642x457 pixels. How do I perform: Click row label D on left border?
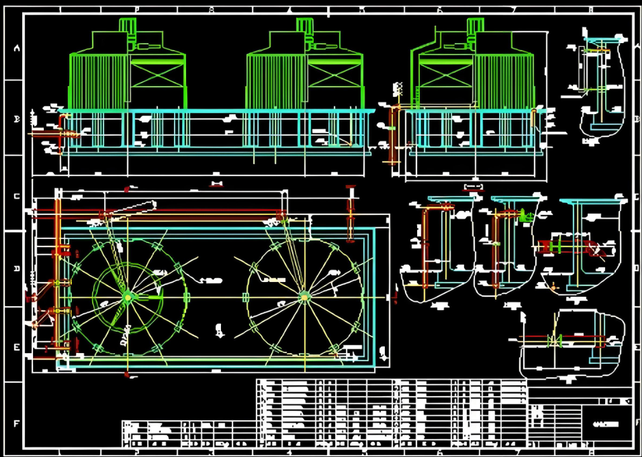(x=17, y=269)
